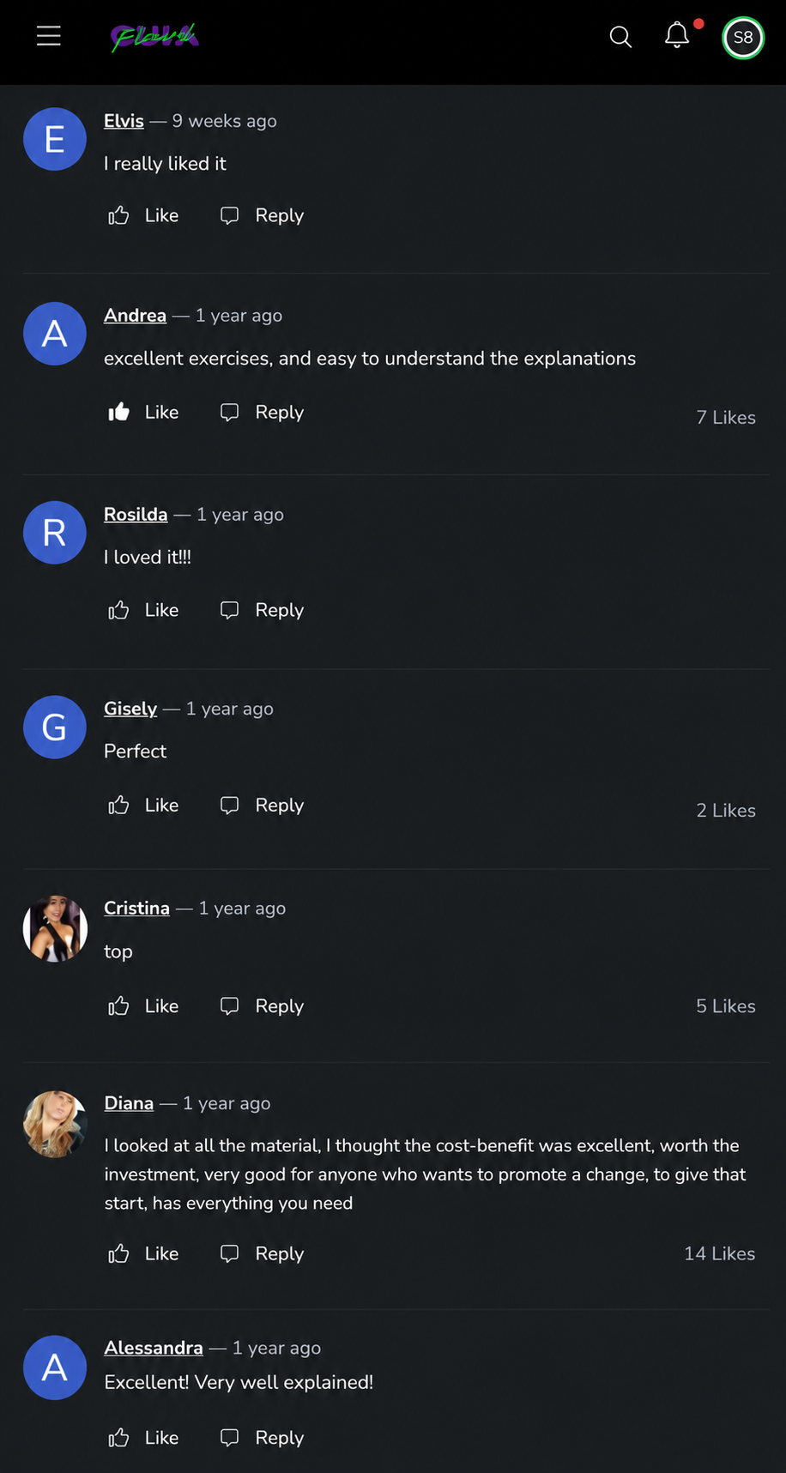View the 7 Likes on Andrea's comment

point(726,418)
